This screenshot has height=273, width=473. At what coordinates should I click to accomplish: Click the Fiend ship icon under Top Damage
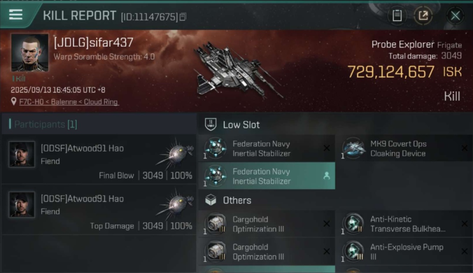176,204
